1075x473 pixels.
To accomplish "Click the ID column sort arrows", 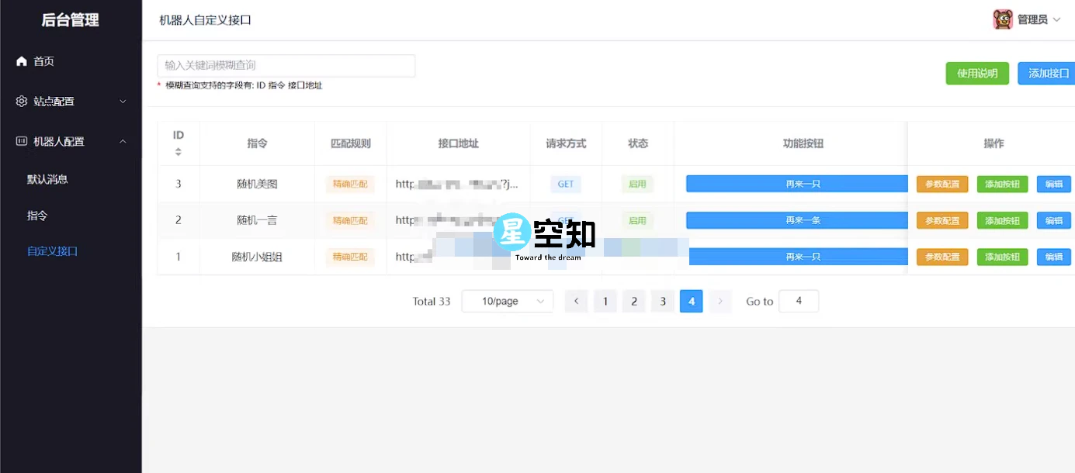I will coord(179,150).
